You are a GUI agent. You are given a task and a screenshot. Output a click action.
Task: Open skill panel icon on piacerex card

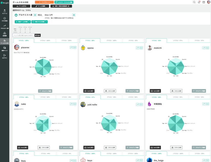[x=75, y=47]
